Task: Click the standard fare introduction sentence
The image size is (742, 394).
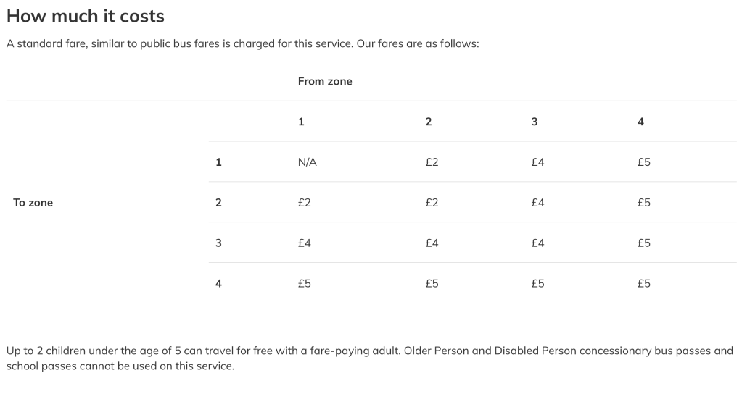Action: (243, 44)
